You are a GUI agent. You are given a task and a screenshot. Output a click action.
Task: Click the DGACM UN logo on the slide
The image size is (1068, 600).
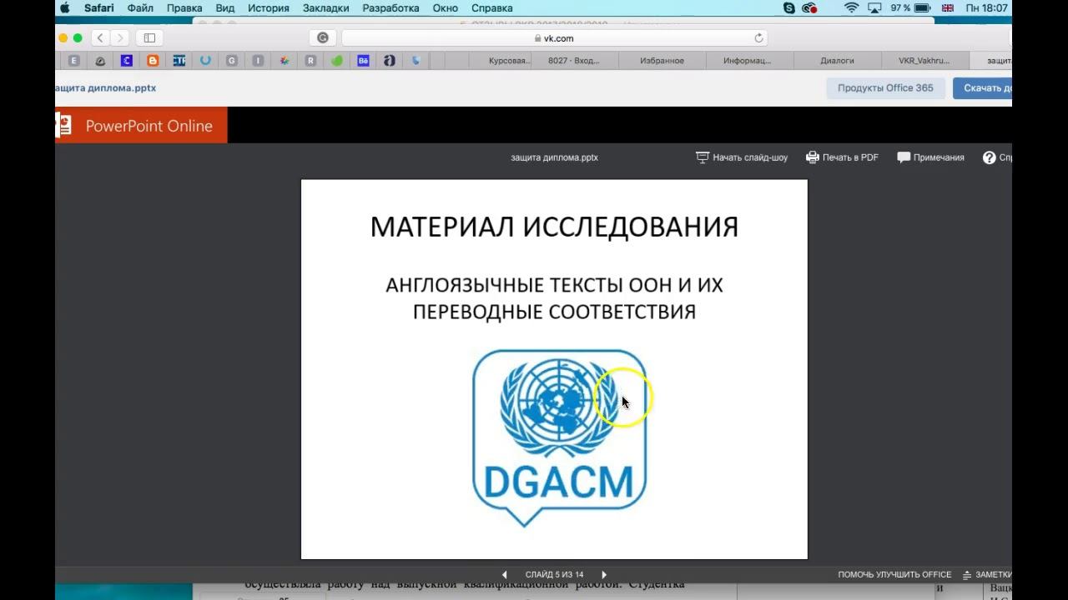click(559, 438)
